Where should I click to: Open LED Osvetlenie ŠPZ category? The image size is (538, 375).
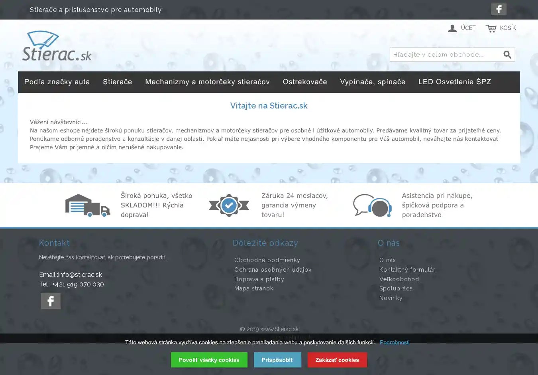click(x=455, y=82)
